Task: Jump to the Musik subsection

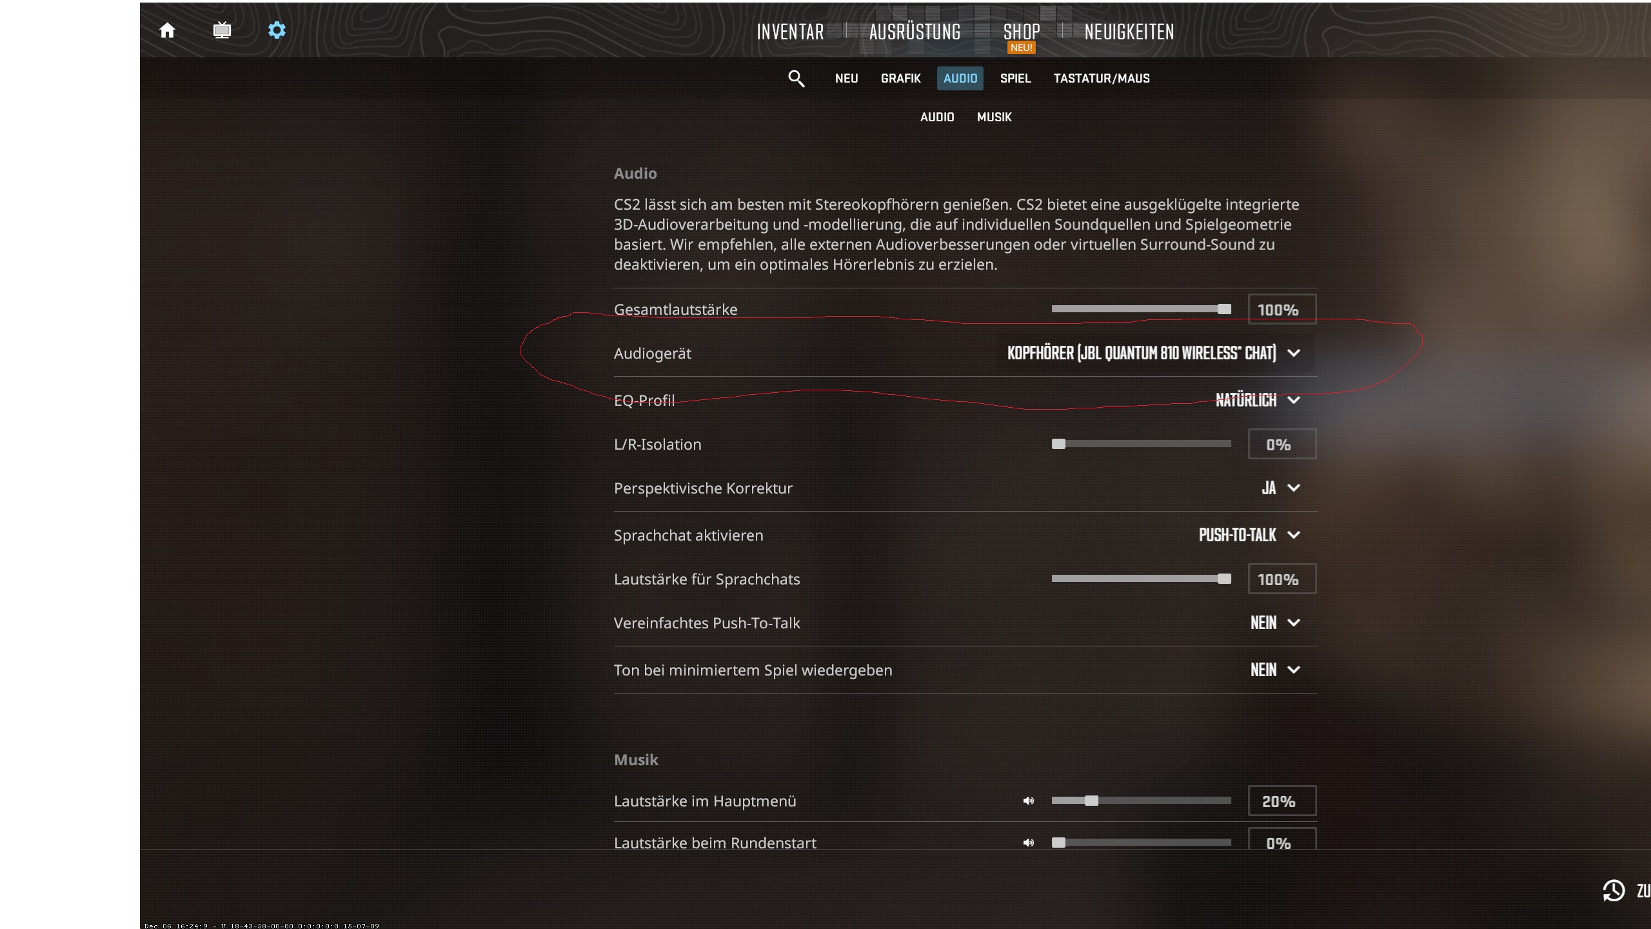Action: [994, 117]
